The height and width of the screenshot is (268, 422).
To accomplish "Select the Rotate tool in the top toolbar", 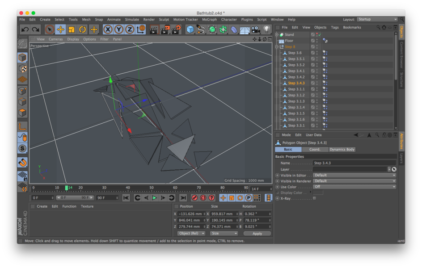I will click(83, 29).
